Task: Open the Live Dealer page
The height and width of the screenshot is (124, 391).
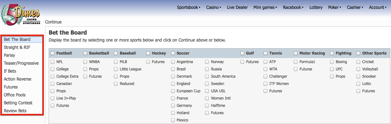Action: [237, 7]
